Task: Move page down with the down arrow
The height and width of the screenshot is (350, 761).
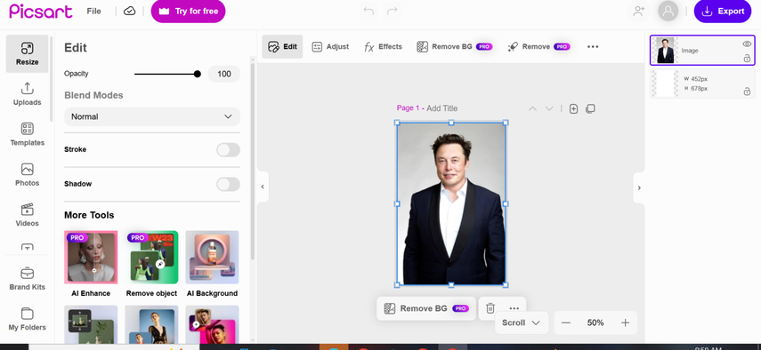Action: point(549,108)
